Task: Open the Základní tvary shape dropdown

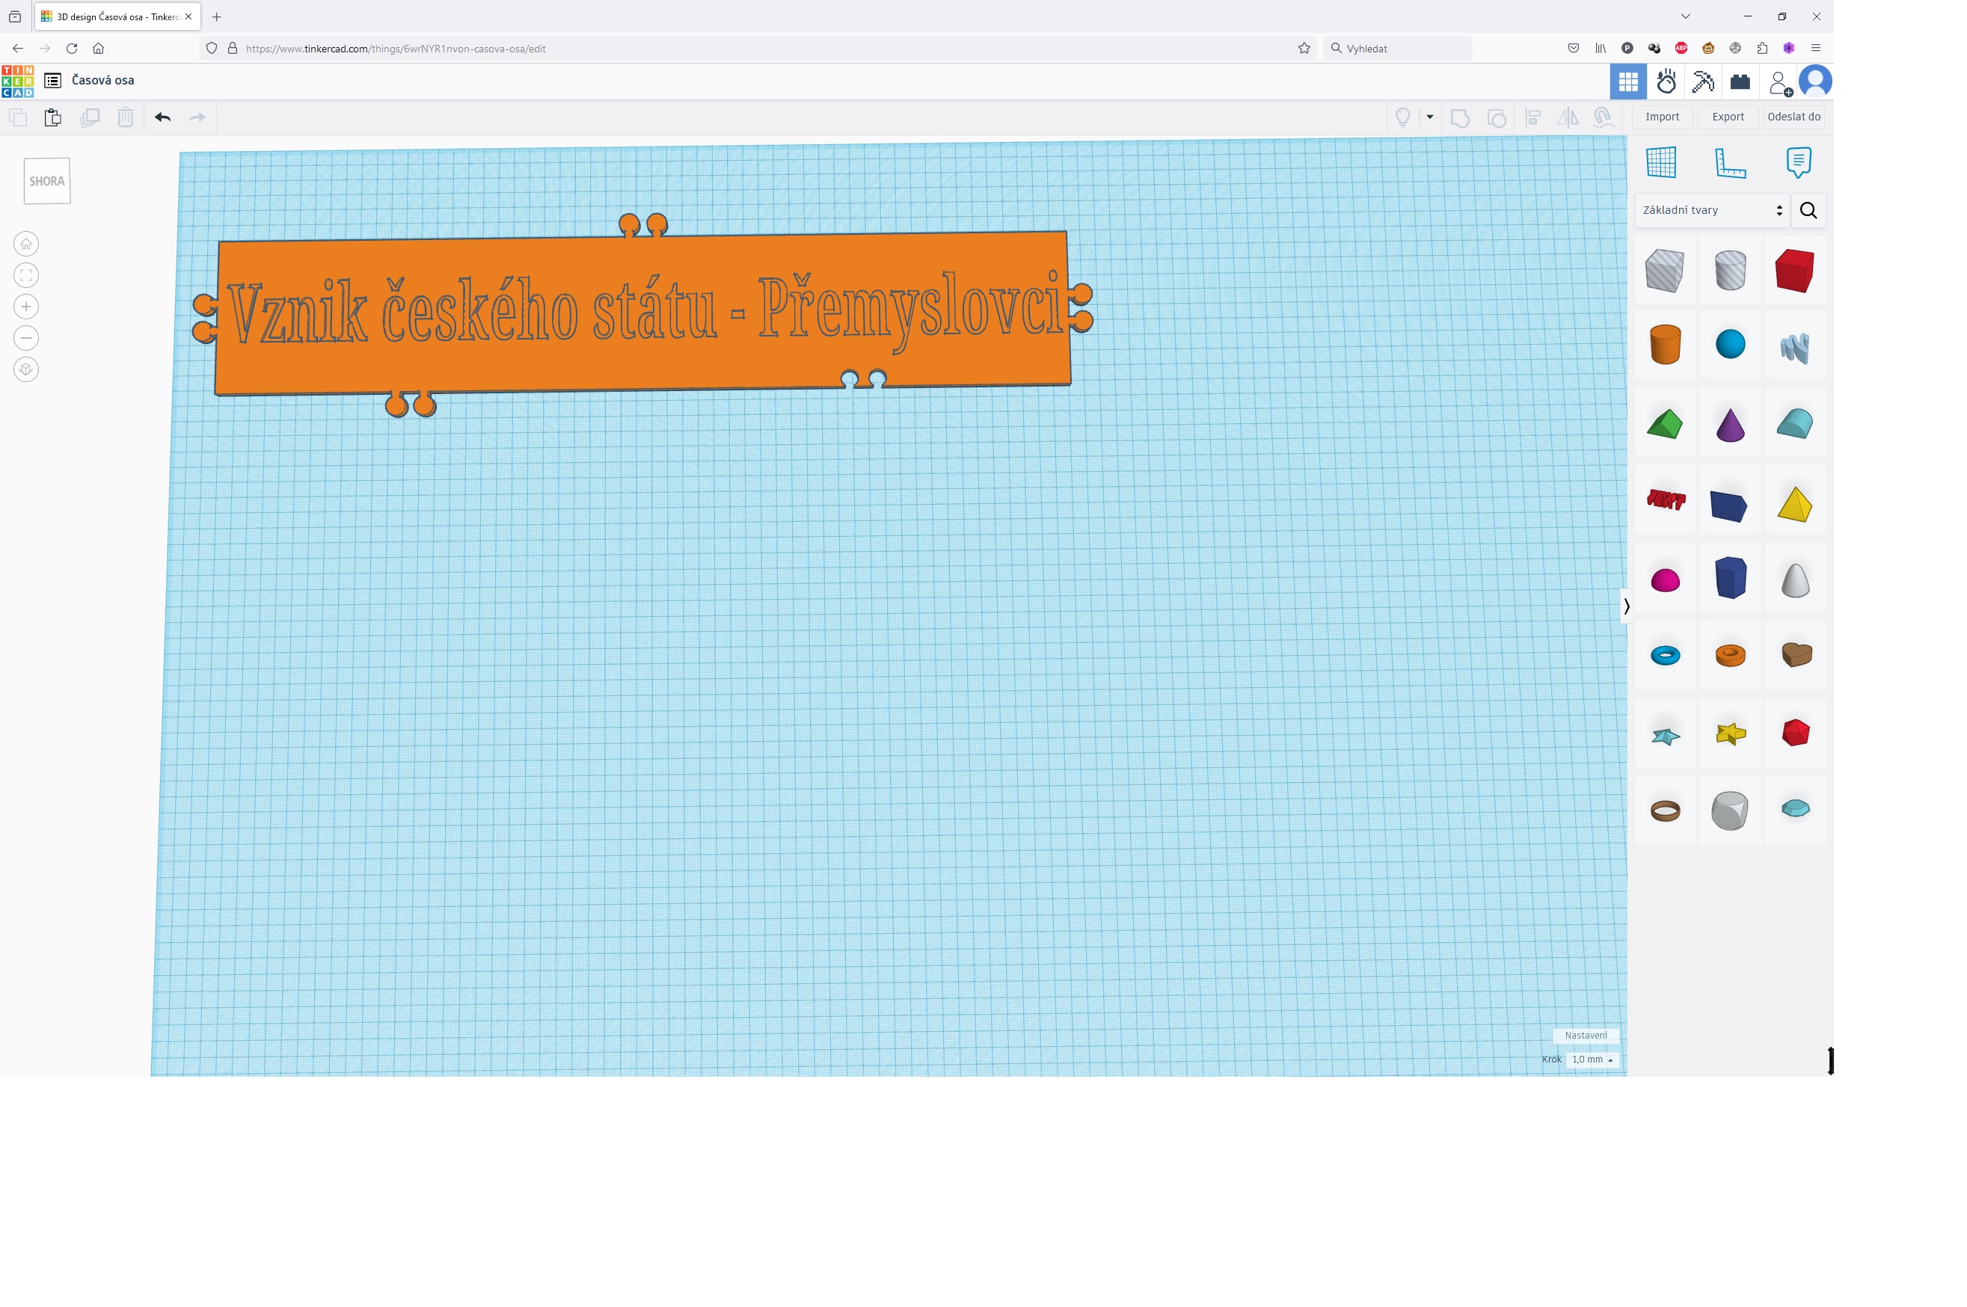Action: coord(1711,210)
